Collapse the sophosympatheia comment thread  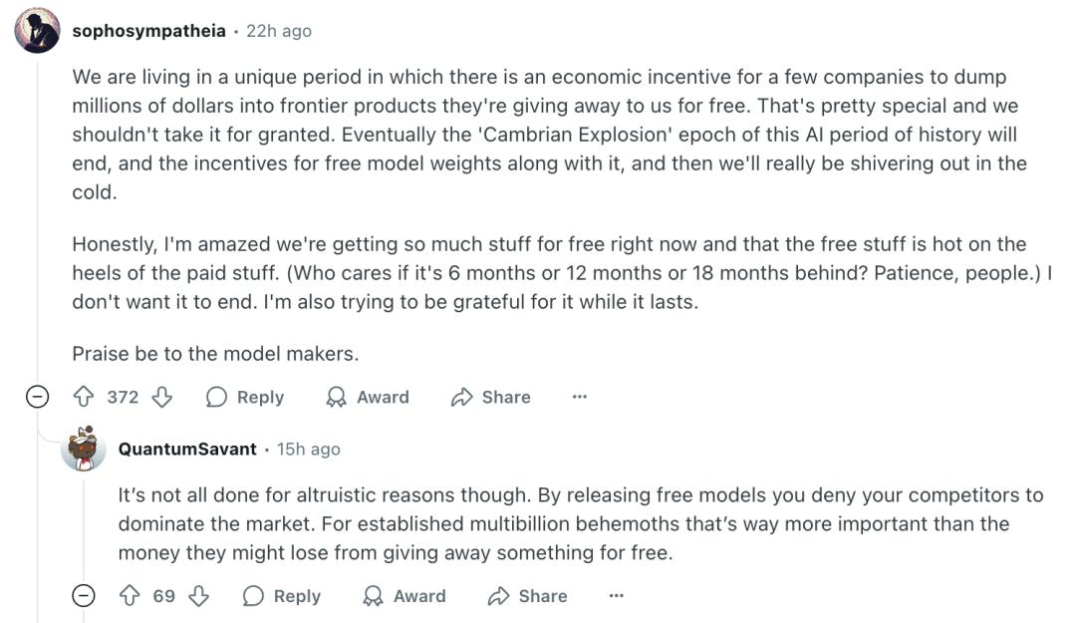pyautogui.click(x=37, y=397)
